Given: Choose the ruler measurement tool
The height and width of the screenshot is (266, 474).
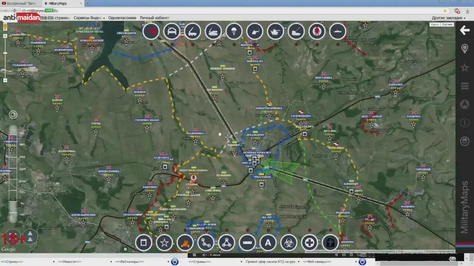Looking at the screenshot, I should [x=247, y=243].
